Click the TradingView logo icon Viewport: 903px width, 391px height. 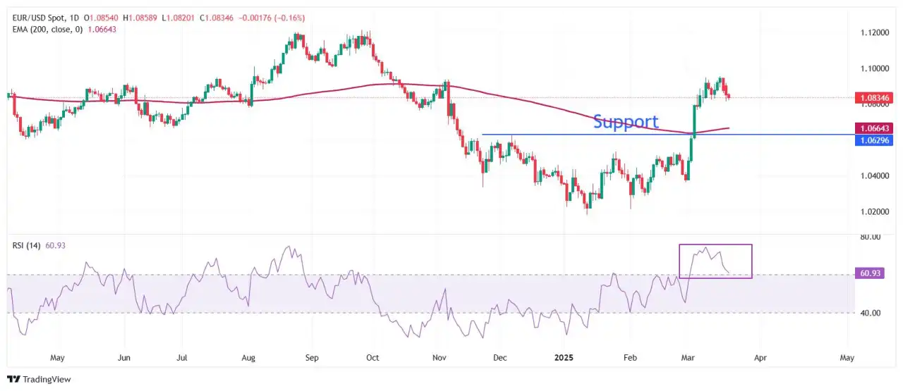(x=15, y=379)
